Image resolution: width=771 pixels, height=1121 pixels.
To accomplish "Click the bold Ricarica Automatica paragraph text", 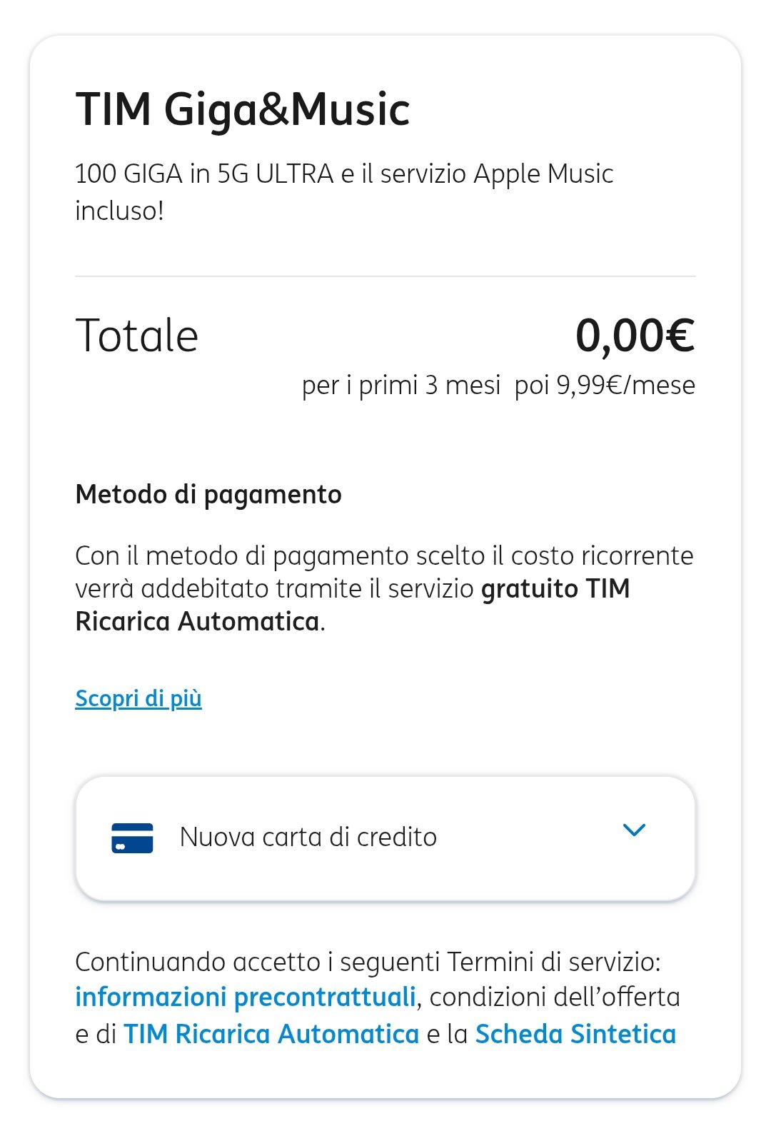I will coord(197,622).
